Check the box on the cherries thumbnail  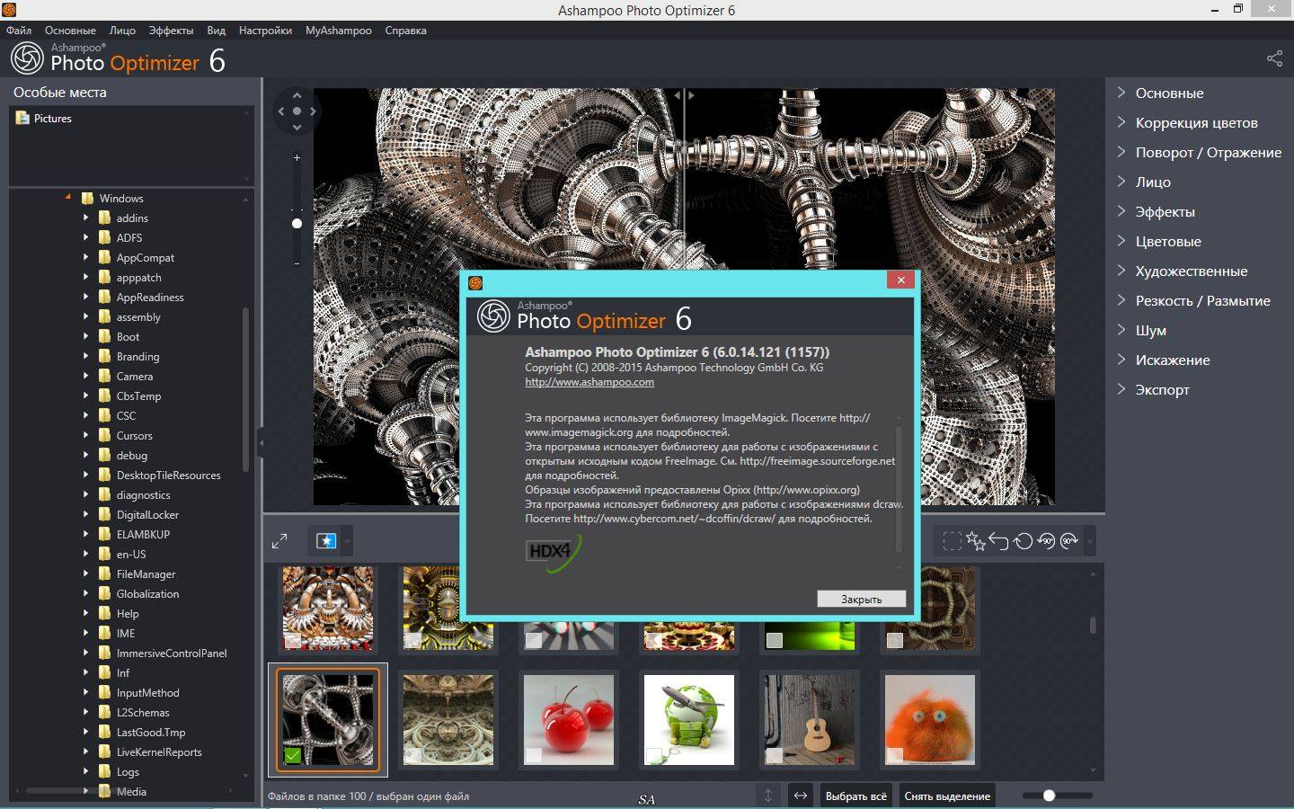[534, 755]
